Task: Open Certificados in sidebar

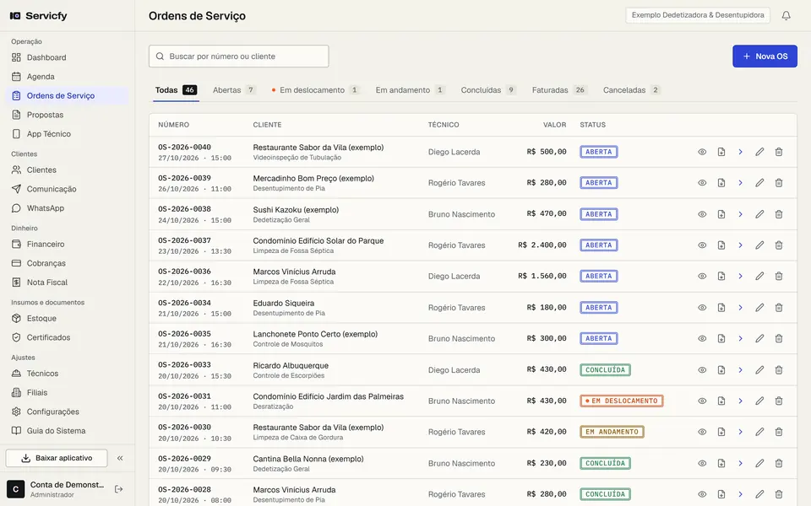Action: point(68,337)
